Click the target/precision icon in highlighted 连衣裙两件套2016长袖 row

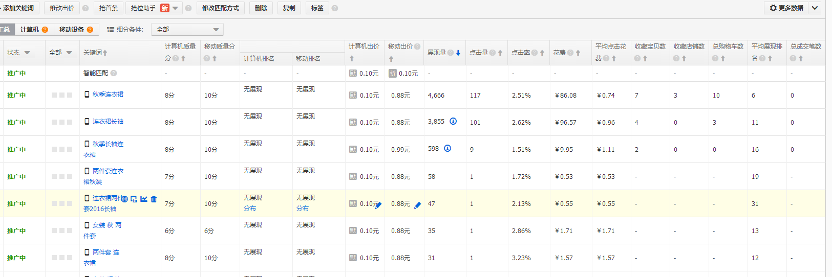[124, 199]
